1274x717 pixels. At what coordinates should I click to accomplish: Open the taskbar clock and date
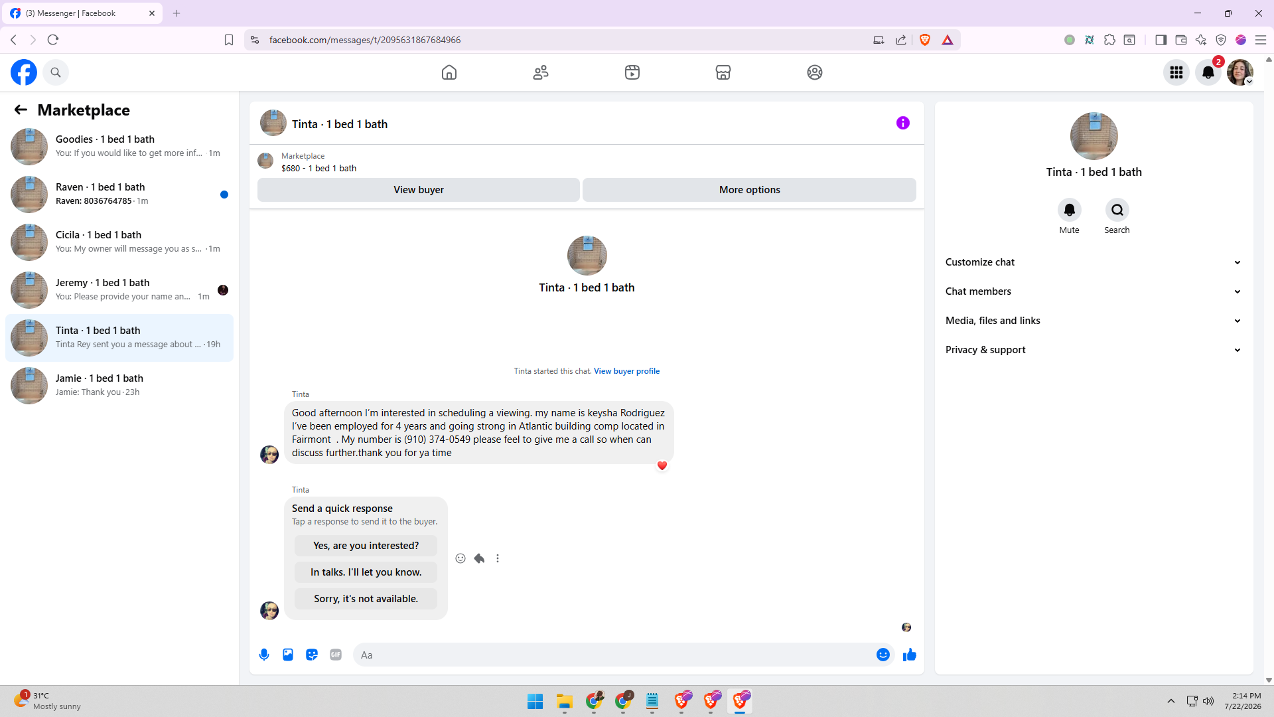[1243, 701]
